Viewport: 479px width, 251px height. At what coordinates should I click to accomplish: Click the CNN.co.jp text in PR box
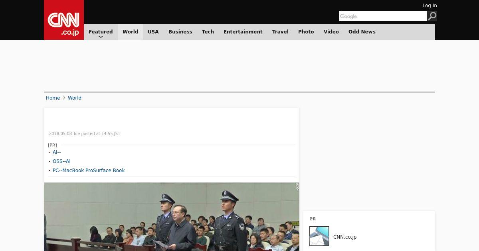[x=345, y=237]
